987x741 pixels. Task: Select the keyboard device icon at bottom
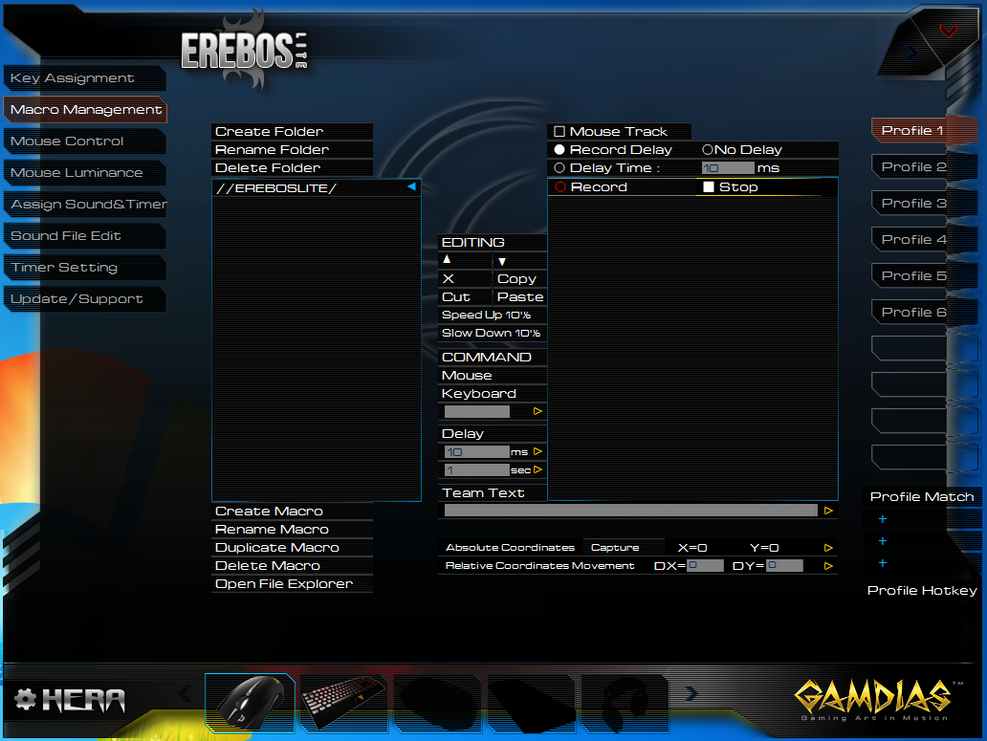[342, 701]
